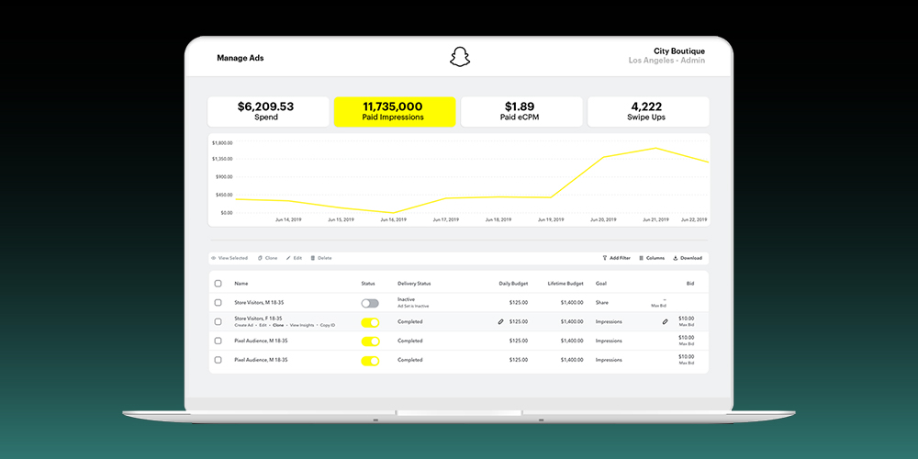Image resolution: width=918 pixels, height=459 pixels.
Task: Click the pencil icon beside Daily Budget $125.00
Action: click(501, 322)
